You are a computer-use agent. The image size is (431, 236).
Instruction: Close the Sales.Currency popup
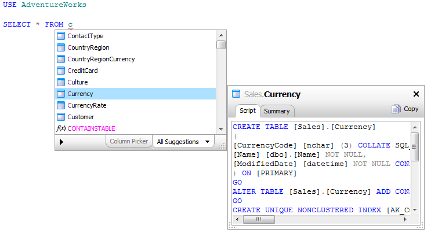point(416,94)
